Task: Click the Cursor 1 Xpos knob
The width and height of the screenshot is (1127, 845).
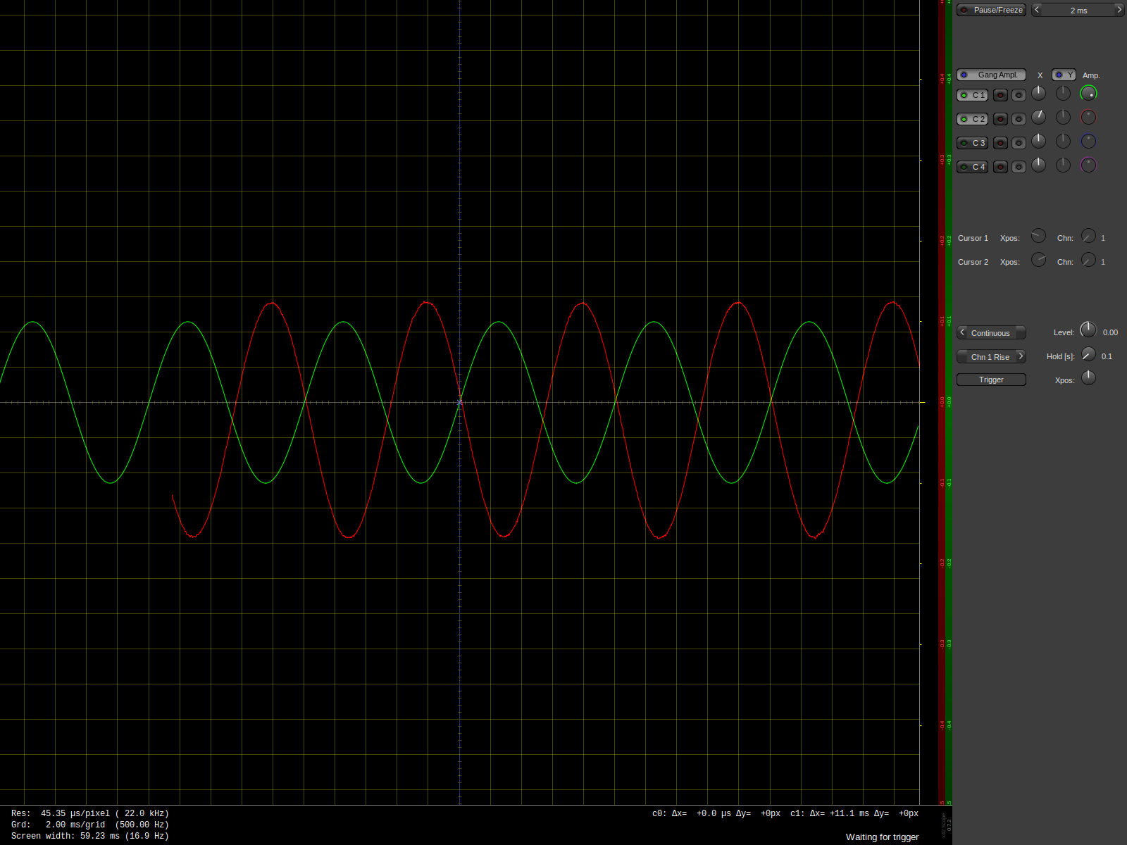Action: (1039, 235)
